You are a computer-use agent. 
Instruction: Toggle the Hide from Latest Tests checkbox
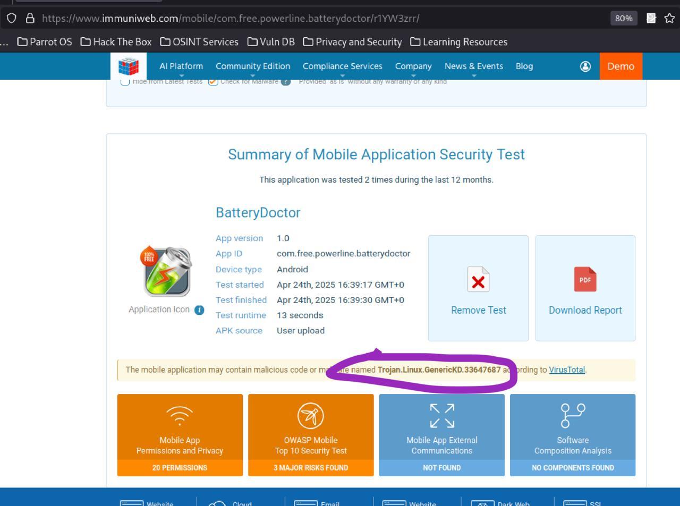click(x=125, y=82)
